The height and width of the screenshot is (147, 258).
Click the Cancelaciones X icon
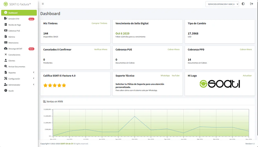point(5,54)
